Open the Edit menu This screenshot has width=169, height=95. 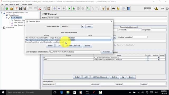coord(6,4)
